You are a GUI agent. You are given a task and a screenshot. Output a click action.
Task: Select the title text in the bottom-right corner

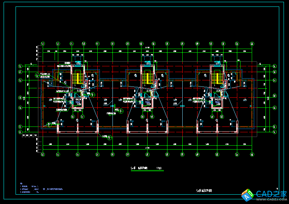[x=204, y=190]
